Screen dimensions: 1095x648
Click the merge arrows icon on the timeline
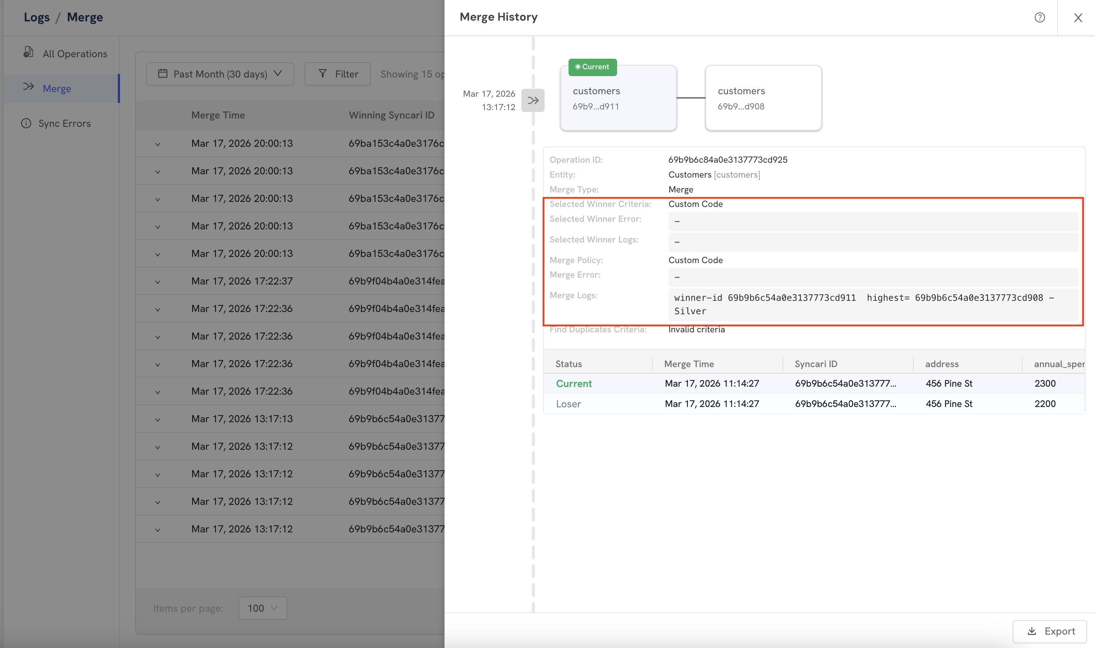(533, 100)
